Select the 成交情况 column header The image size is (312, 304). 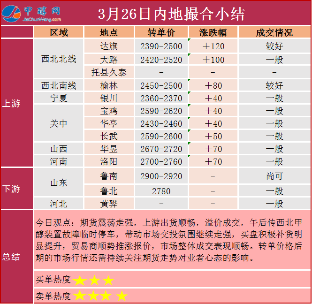[274, 32]
